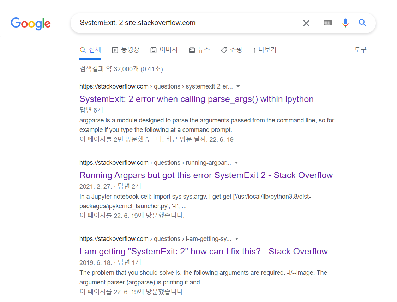Switch to the 뉴스 (News) tab

tap(199, 50)
